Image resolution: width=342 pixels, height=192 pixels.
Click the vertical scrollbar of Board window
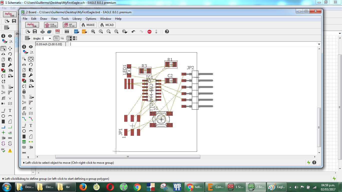[x=319, y=127]
